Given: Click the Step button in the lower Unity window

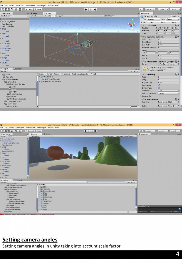Looking at the screenshot, I should pos(95,131).
